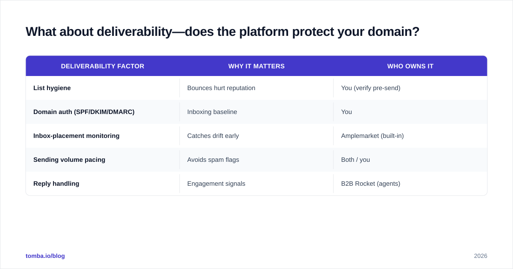Screen dimensions: 513x269
Task: Click the Why It Matters column header
Action: (x=256, y=66)
